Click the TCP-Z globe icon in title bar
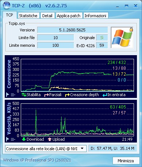The image size is (142, 167). click(7, 5)
